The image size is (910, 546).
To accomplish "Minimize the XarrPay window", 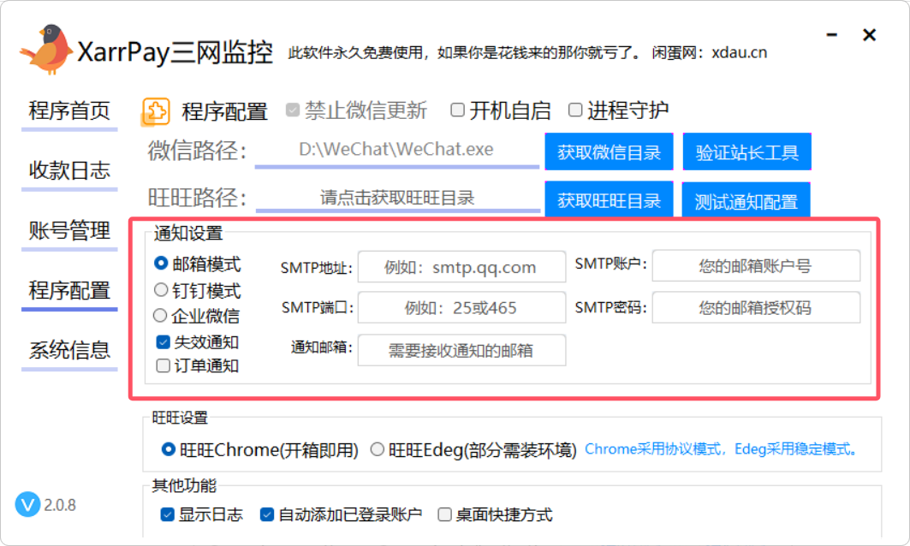I will point(833,35).
